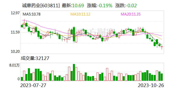Viewport: 173px width, 90px height.
Task: Click the end date 2023-10-26
Action: coord(151,85)
